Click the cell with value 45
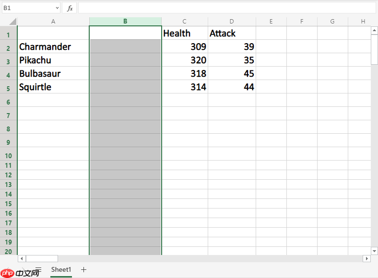The height and width of the screenshot is (278, 378). click(232, 73)
